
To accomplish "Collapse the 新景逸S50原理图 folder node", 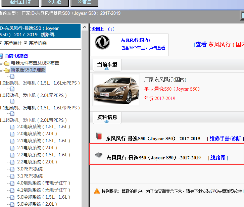I will (1, 70).
